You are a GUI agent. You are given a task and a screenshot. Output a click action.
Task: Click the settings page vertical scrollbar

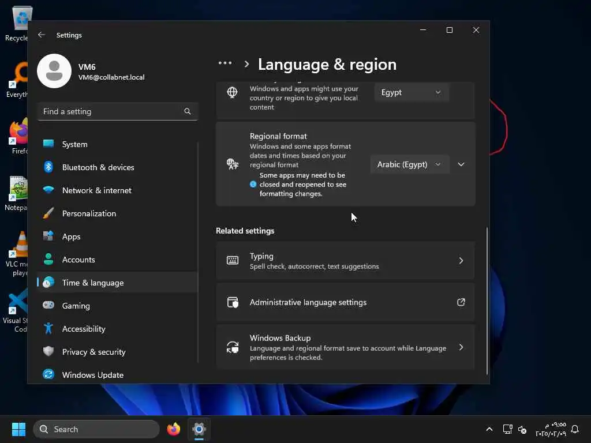pos(487,301)
